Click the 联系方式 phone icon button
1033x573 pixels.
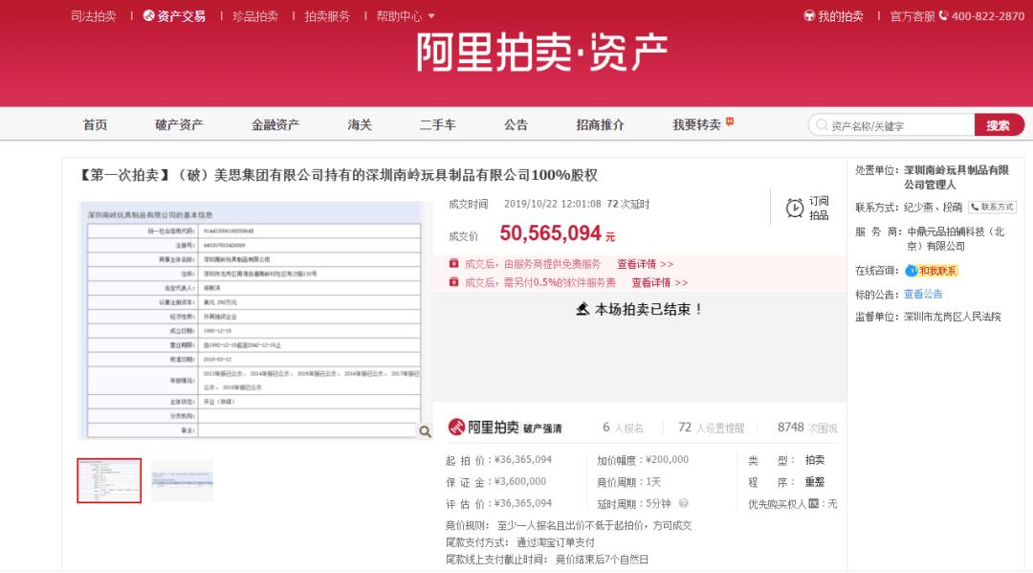(991, 207)
